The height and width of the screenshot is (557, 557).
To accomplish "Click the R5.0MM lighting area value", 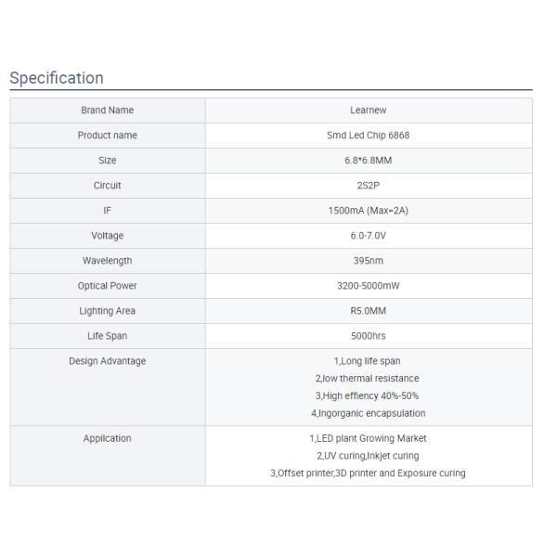I will [369, 311].
